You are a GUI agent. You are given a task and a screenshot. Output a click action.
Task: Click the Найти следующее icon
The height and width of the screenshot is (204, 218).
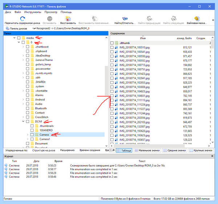pos(174,19)
